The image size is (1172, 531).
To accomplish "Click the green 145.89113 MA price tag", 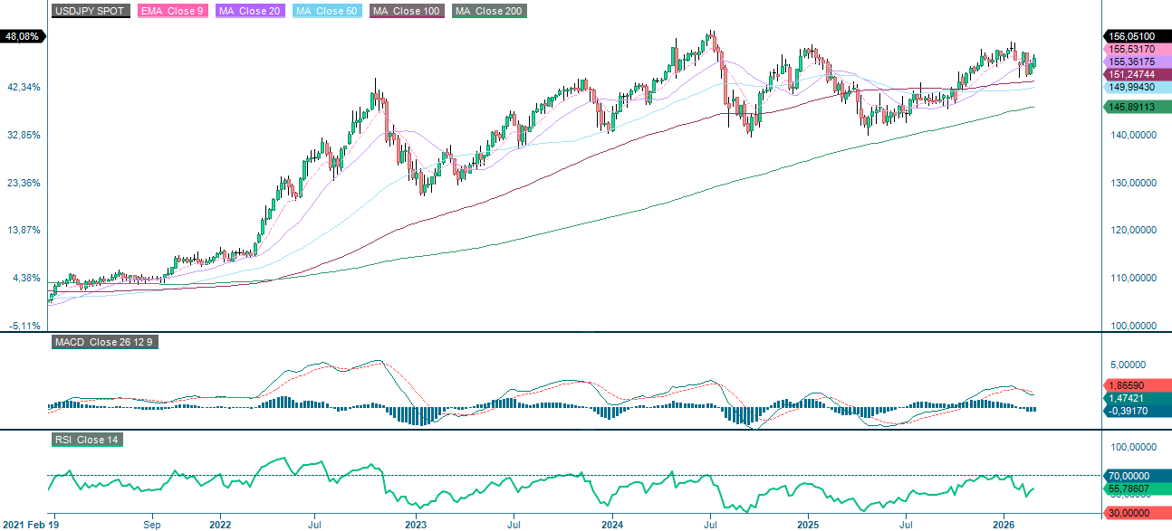I will pyautogui.click(x=1130, y=108).
